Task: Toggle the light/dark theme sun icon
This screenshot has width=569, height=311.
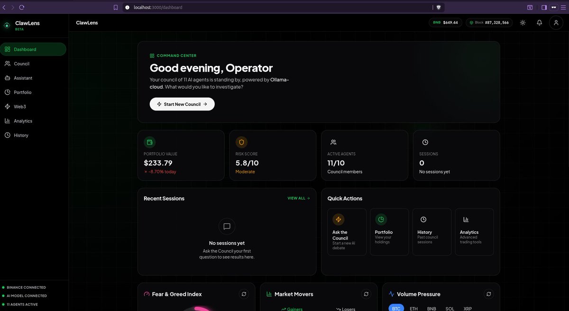Action: tap(523, 23)
